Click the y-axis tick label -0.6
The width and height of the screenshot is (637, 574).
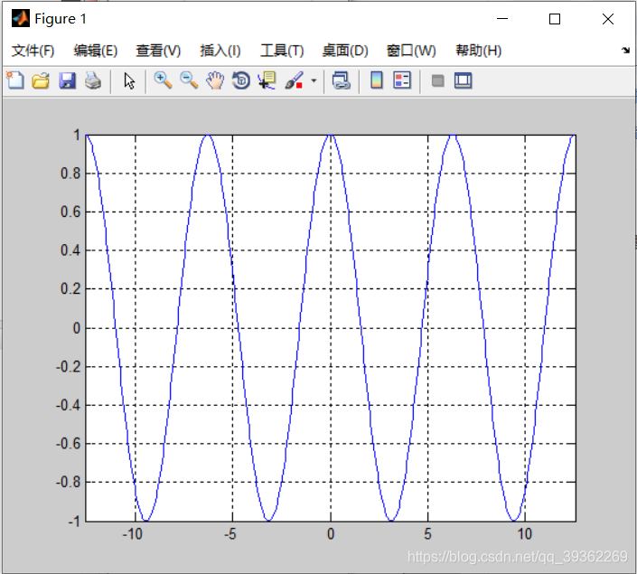(x=69, y=444)
